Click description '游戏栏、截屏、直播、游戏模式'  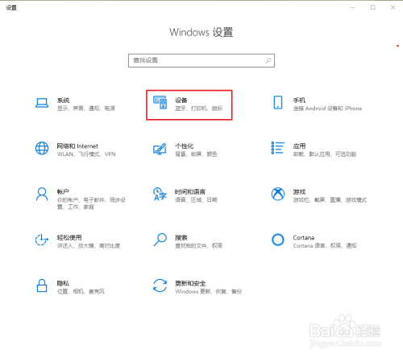(x=330, y=199)
